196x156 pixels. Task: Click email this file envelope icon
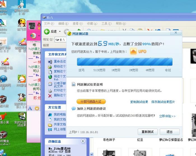[50, 84]
